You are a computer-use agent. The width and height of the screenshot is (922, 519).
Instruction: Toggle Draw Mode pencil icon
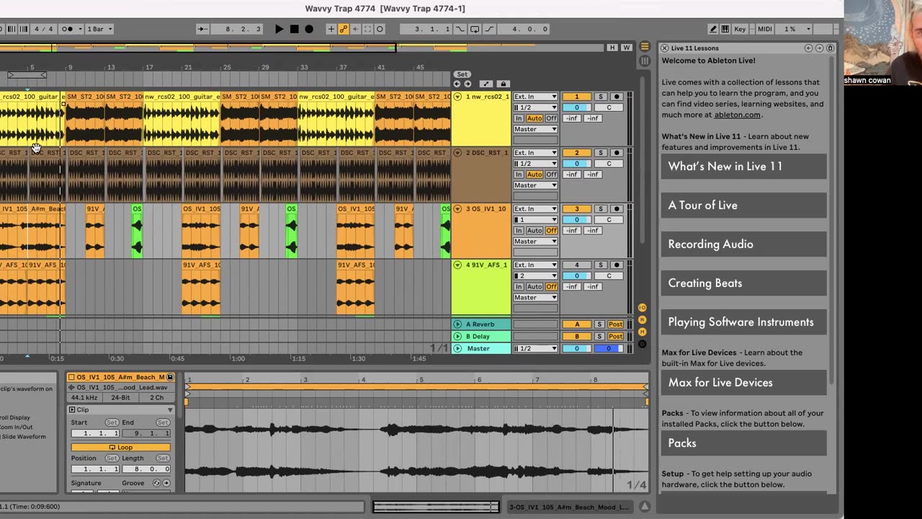pos(713,29)
